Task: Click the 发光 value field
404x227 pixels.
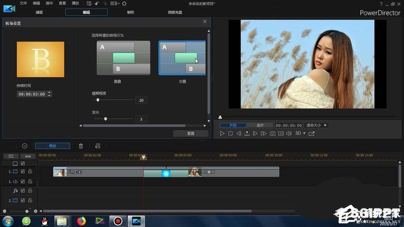Action: [x=141, y=119]
